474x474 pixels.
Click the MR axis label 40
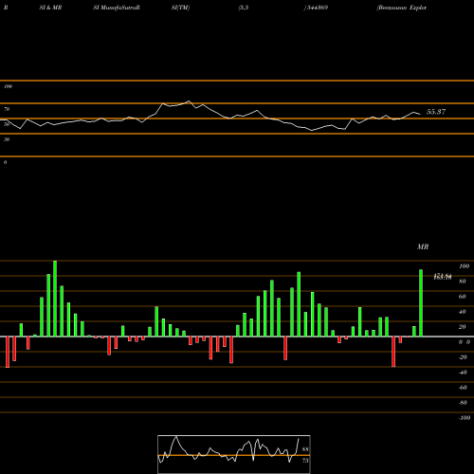tap(463, 312)
